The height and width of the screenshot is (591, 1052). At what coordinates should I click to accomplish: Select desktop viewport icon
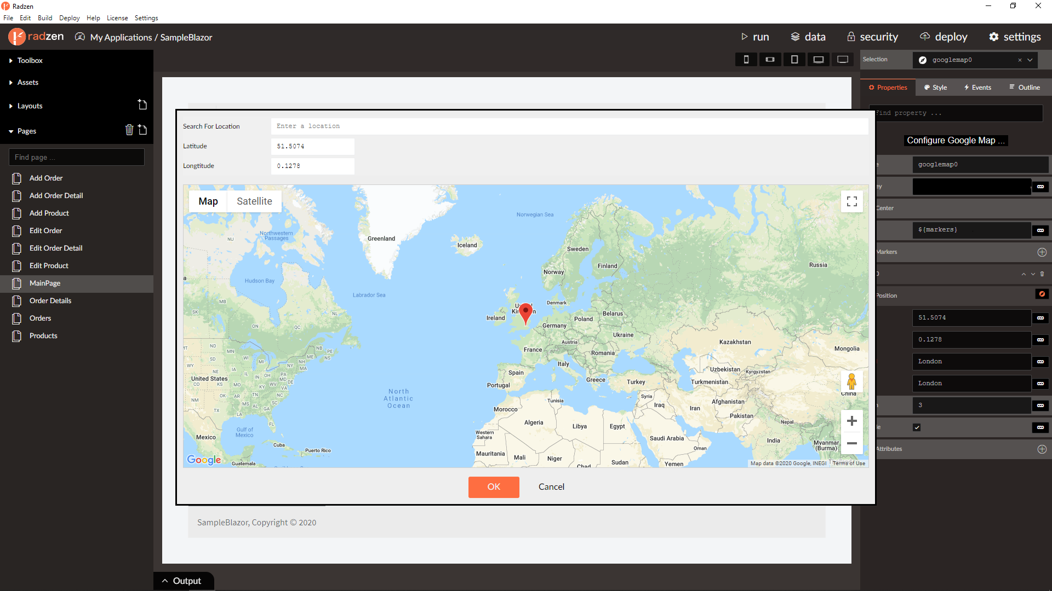point(843,59)
